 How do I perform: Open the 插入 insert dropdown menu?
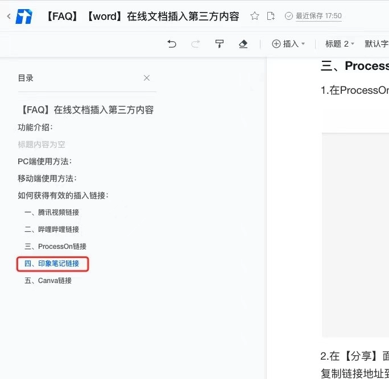pos(288,44)
